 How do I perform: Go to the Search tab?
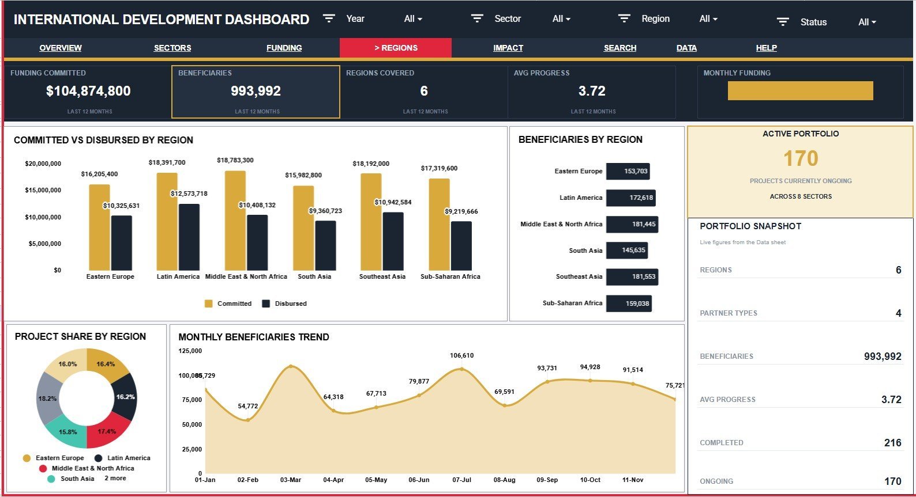tap(620, 48)
